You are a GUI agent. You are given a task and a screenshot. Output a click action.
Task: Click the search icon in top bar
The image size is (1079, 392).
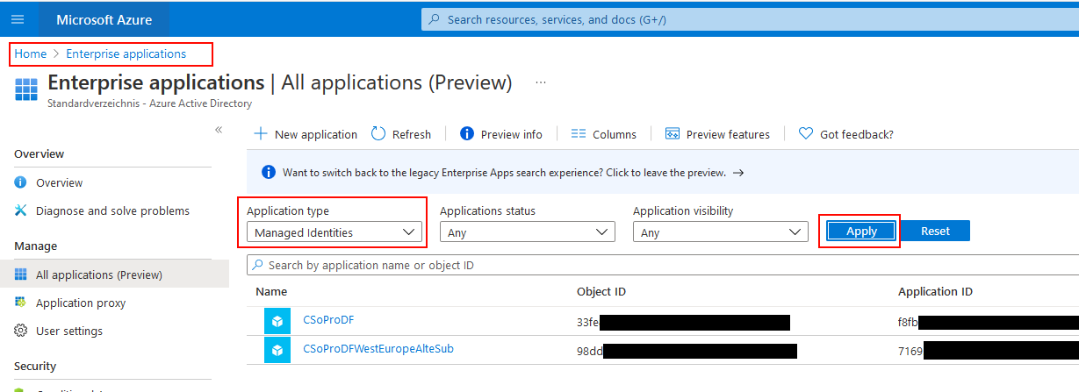pos(434,19)
